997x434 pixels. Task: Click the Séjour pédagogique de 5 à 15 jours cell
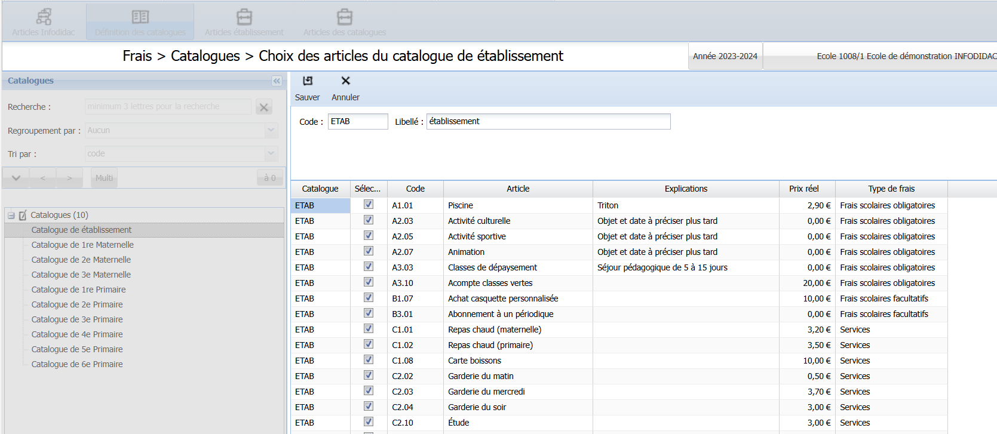[x=686, y=267]
